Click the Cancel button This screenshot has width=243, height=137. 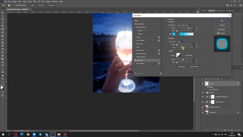(222, 25)
